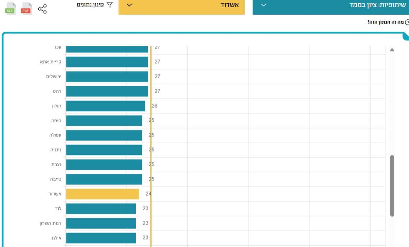Image resolution: width=409 pixels, height=247 pixels.
Task: Open the שיתופיות: ציון בממד dropdown
Action: click(x=331, y=5)
